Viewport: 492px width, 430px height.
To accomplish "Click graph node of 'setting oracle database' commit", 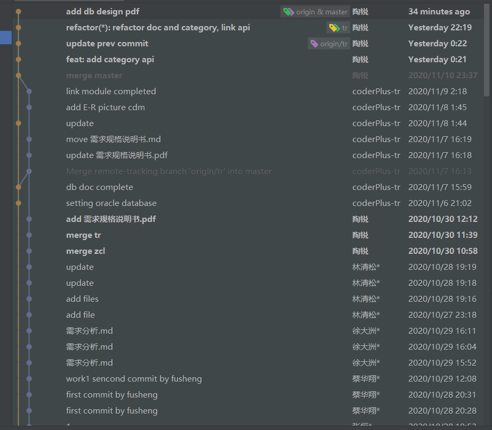I will tap(18, 203).
